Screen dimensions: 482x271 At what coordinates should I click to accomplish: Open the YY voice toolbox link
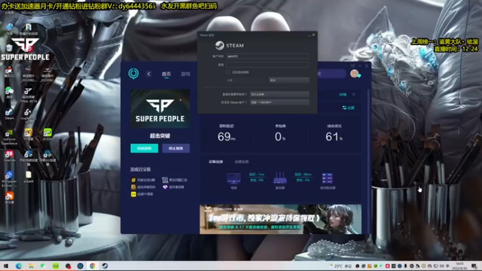[142, 194]
